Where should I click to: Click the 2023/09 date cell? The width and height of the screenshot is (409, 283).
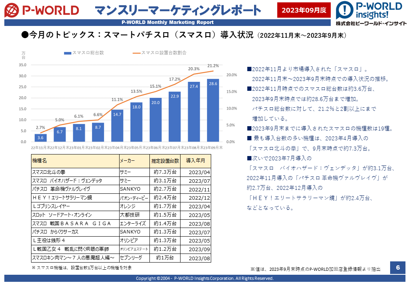point(195,249)
